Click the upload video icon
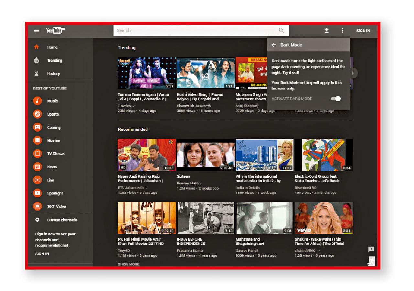This screenshot has height=291, width=414. click(x=327, y=30)
